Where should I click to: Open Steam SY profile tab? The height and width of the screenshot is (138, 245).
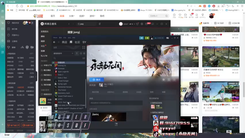(85, 42)
